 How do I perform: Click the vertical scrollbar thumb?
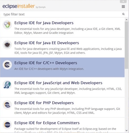pos(127,45)
